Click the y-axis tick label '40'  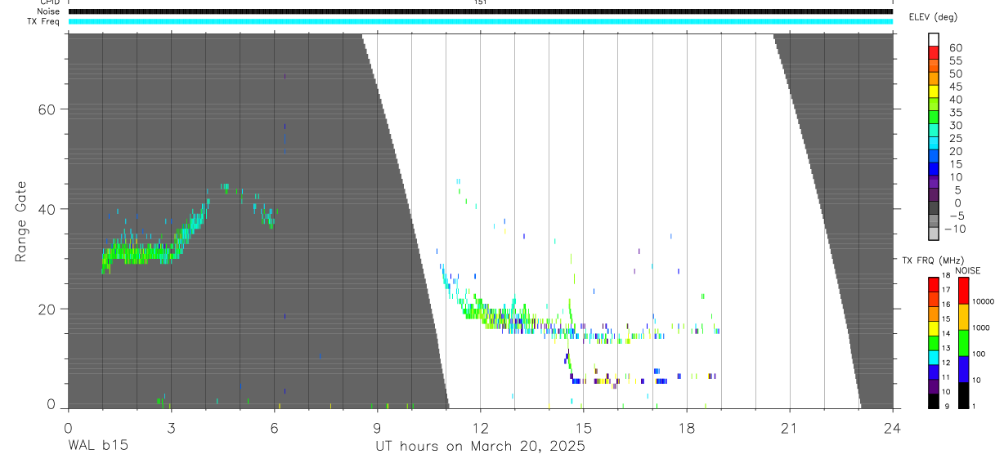click(x=48, y=209)
